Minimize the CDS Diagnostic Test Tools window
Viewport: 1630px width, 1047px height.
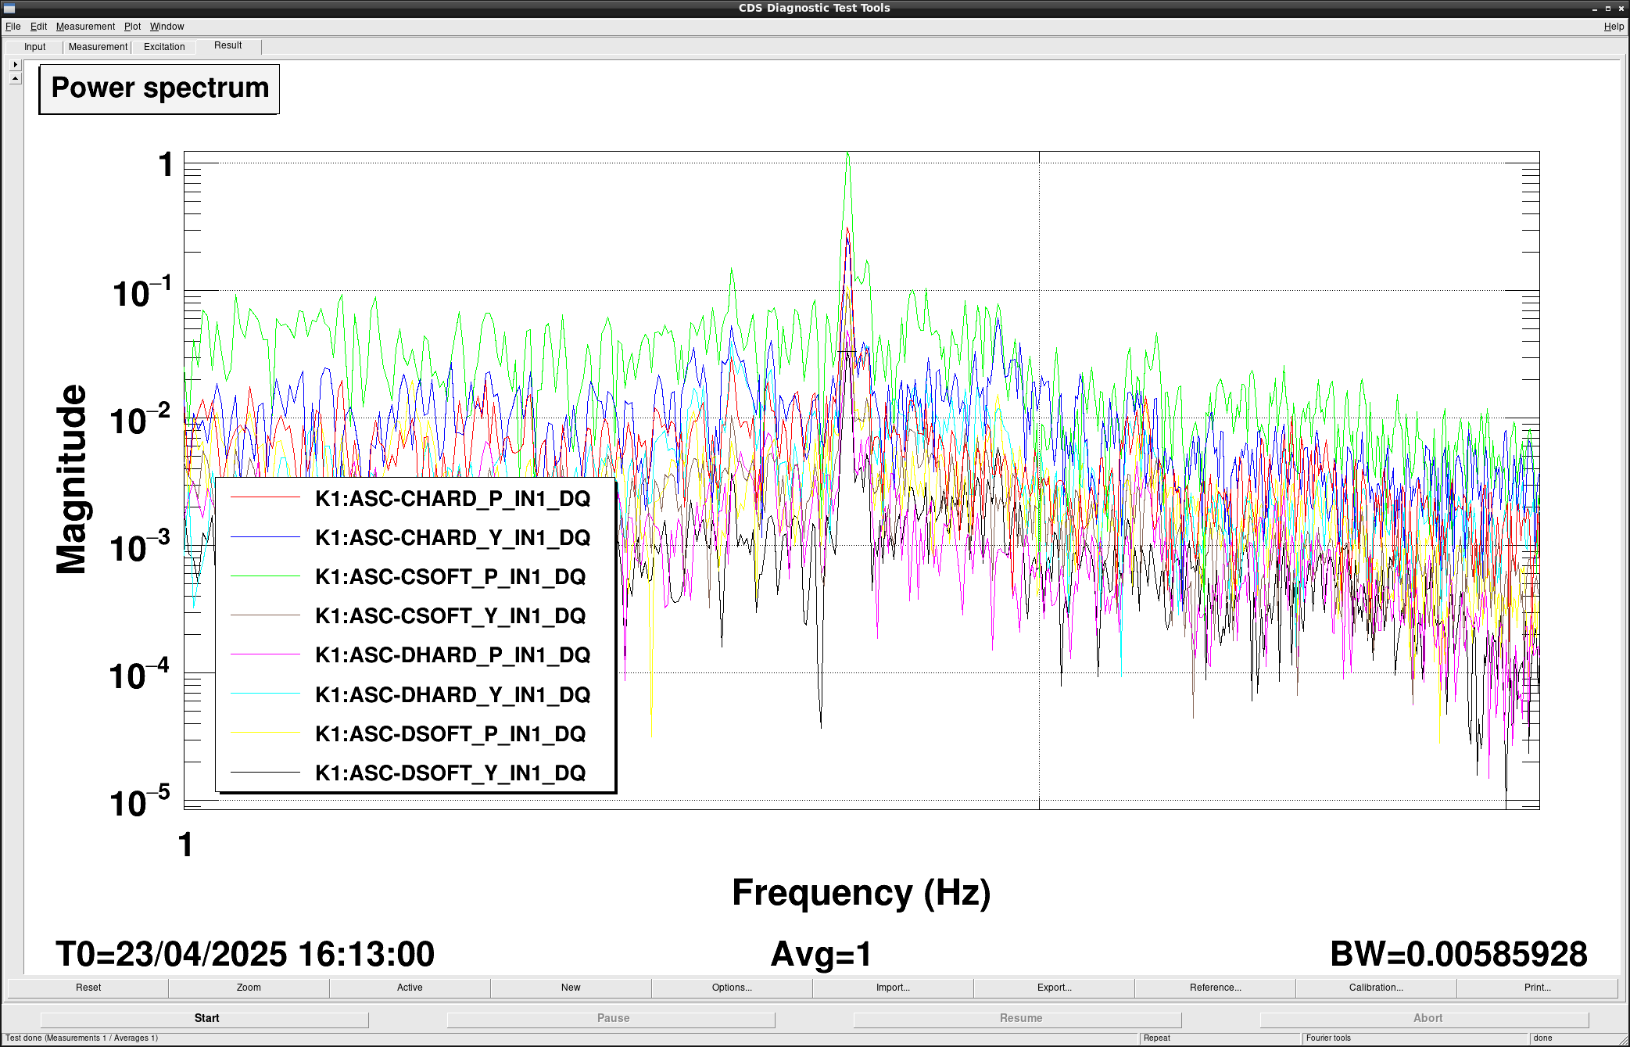pos(1596,8)
